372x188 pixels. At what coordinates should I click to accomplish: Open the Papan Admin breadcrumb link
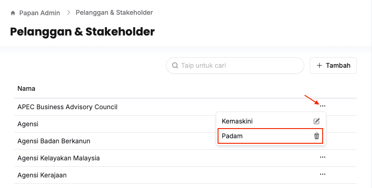[x=40, y=13]
